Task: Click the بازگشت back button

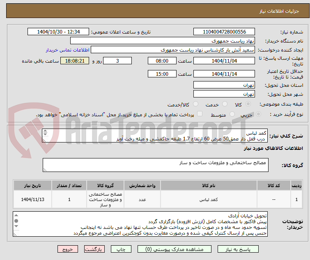Action: [x=94, y=249]
